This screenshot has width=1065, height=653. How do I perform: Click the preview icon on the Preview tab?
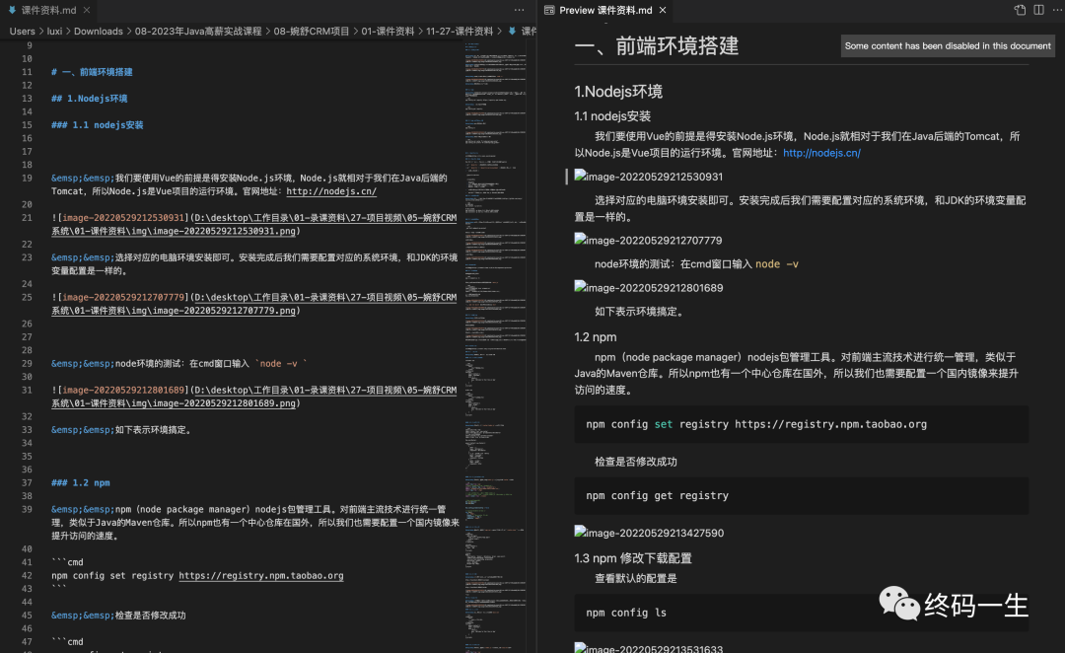tap(549, 10)
